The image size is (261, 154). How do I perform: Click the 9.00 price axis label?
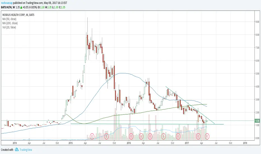click(x=257, y=22)
